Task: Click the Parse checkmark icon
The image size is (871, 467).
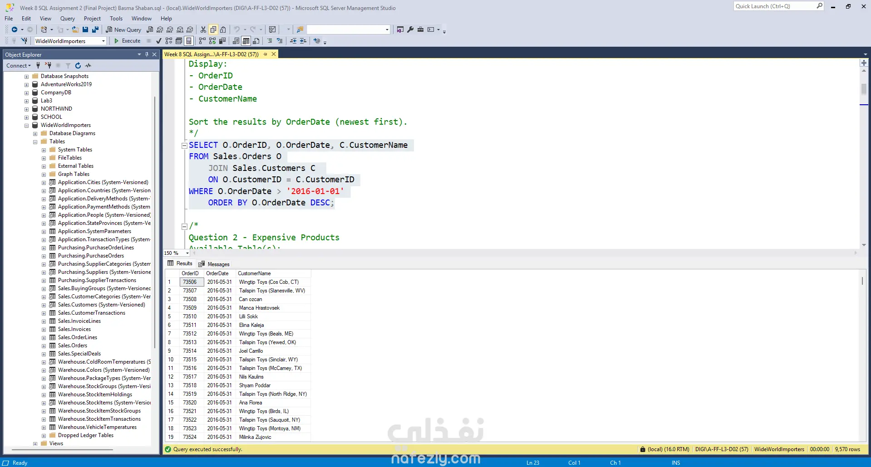Action: pyautogui.click(x=159, y=41)
